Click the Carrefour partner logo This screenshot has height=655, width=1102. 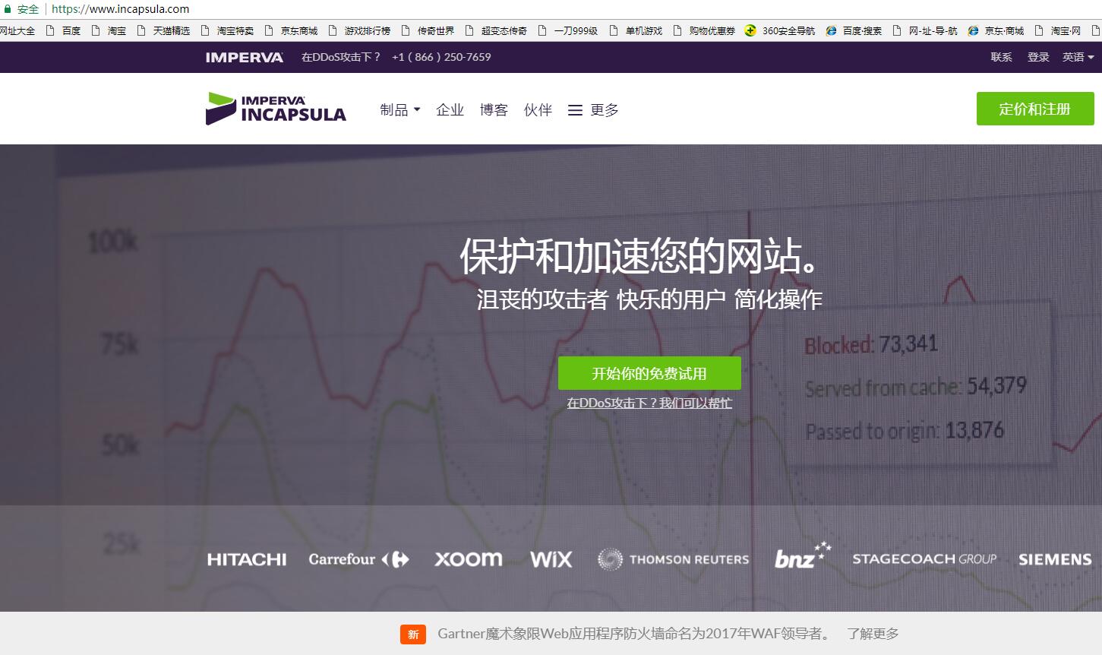tap(358, 558)
